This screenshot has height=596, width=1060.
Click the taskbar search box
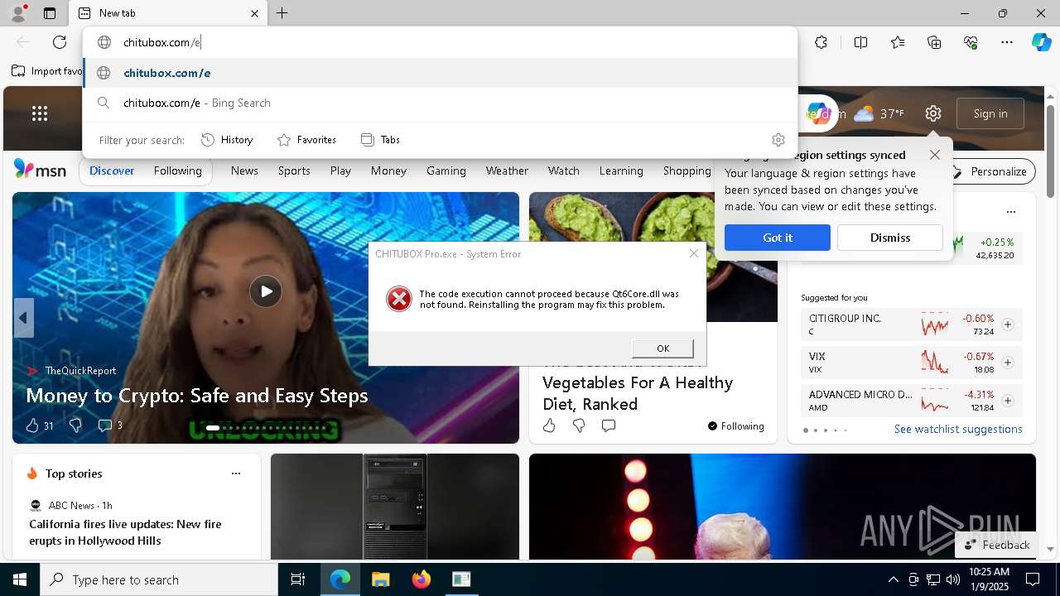point(159,579)
